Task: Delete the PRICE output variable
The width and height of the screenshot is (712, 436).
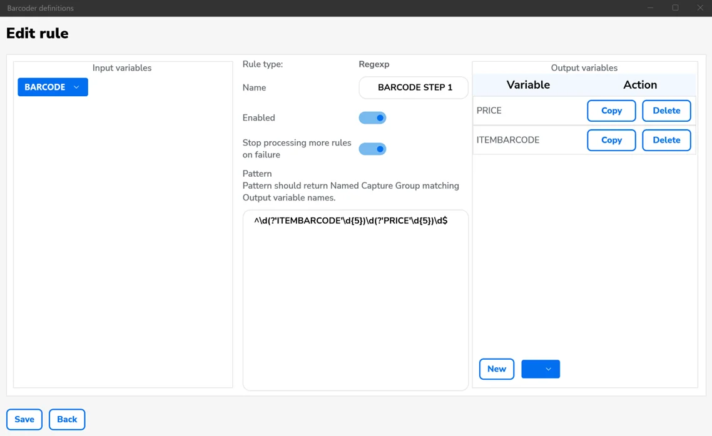Action: pyautogui.click(x=666, y=111)
